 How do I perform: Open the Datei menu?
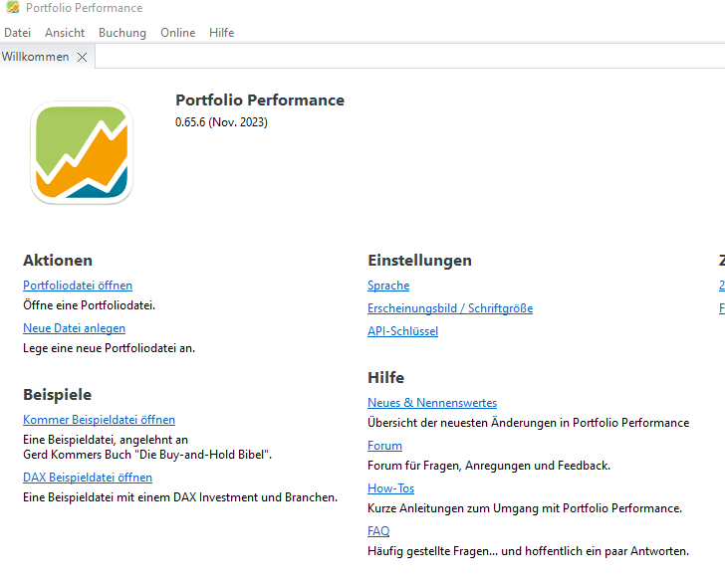click(18, 33)
